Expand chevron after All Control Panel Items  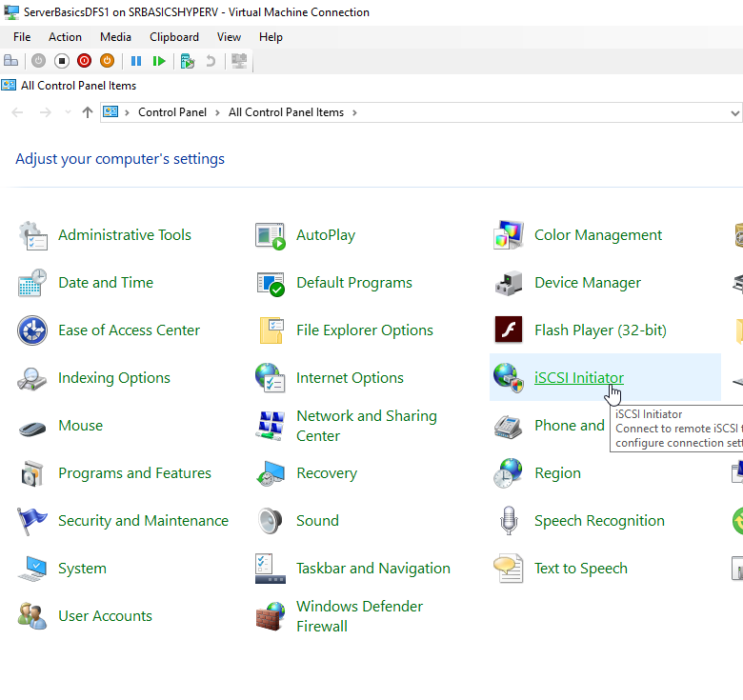click(354, 112)
